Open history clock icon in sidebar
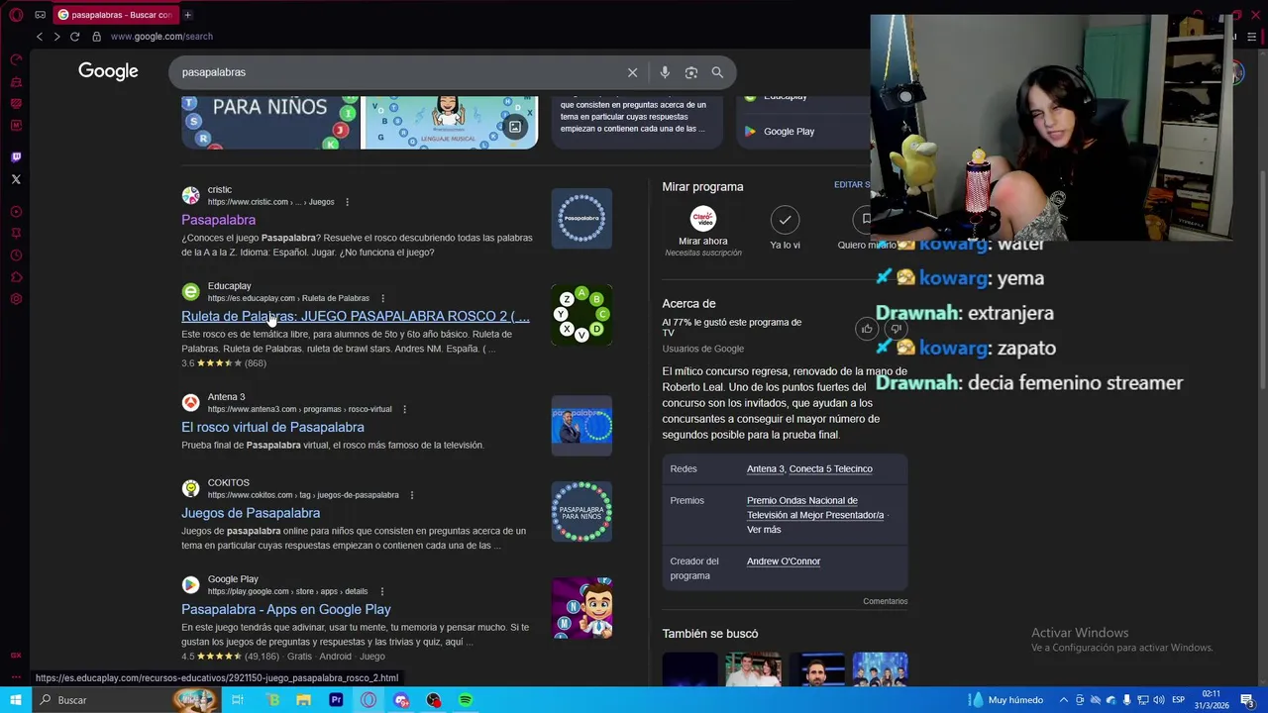1268x713 pixels. pyautogui.click(x=16, y=255)
